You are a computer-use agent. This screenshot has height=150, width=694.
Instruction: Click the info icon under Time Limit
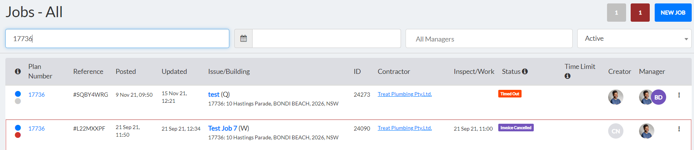(567, 76)
